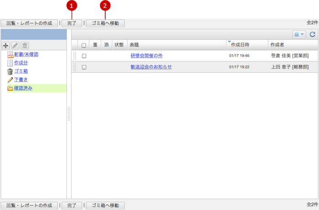Viewport: 319px width, 210px height.
Task: Open the 作成分 folder link
Action: 21,63
